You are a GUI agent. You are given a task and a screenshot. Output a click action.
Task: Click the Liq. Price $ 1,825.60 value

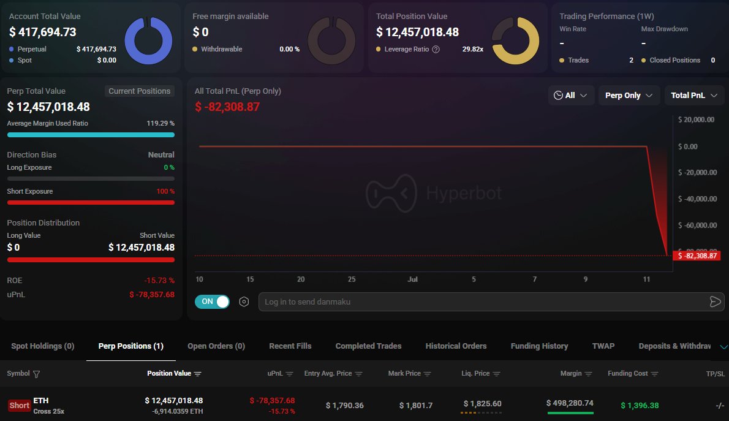483,403
